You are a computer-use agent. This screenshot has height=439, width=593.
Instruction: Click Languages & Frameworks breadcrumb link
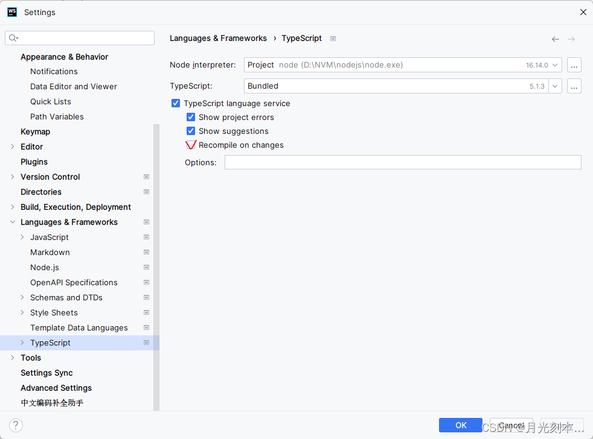point(218,39)
